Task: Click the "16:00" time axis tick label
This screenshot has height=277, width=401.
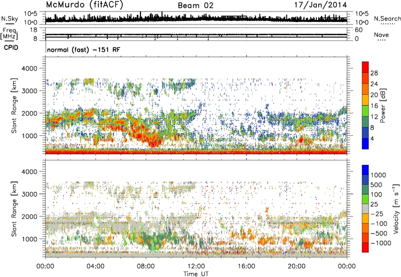Action: tap(247, 266)
